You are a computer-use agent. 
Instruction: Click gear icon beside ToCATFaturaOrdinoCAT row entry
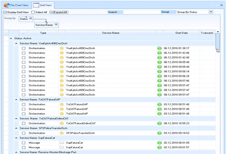coord(61,124)
